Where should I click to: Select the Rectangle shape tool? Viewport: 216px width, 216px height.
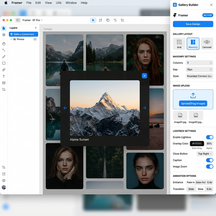[4, 63]
